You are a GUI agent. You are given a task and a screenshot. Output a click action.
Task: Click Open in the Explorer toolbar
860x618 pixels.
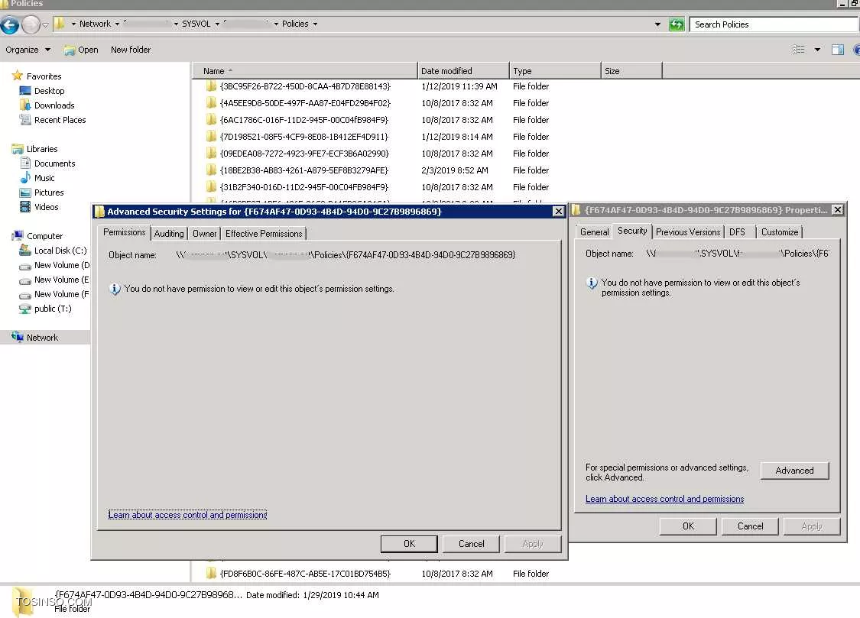[81, 50]
